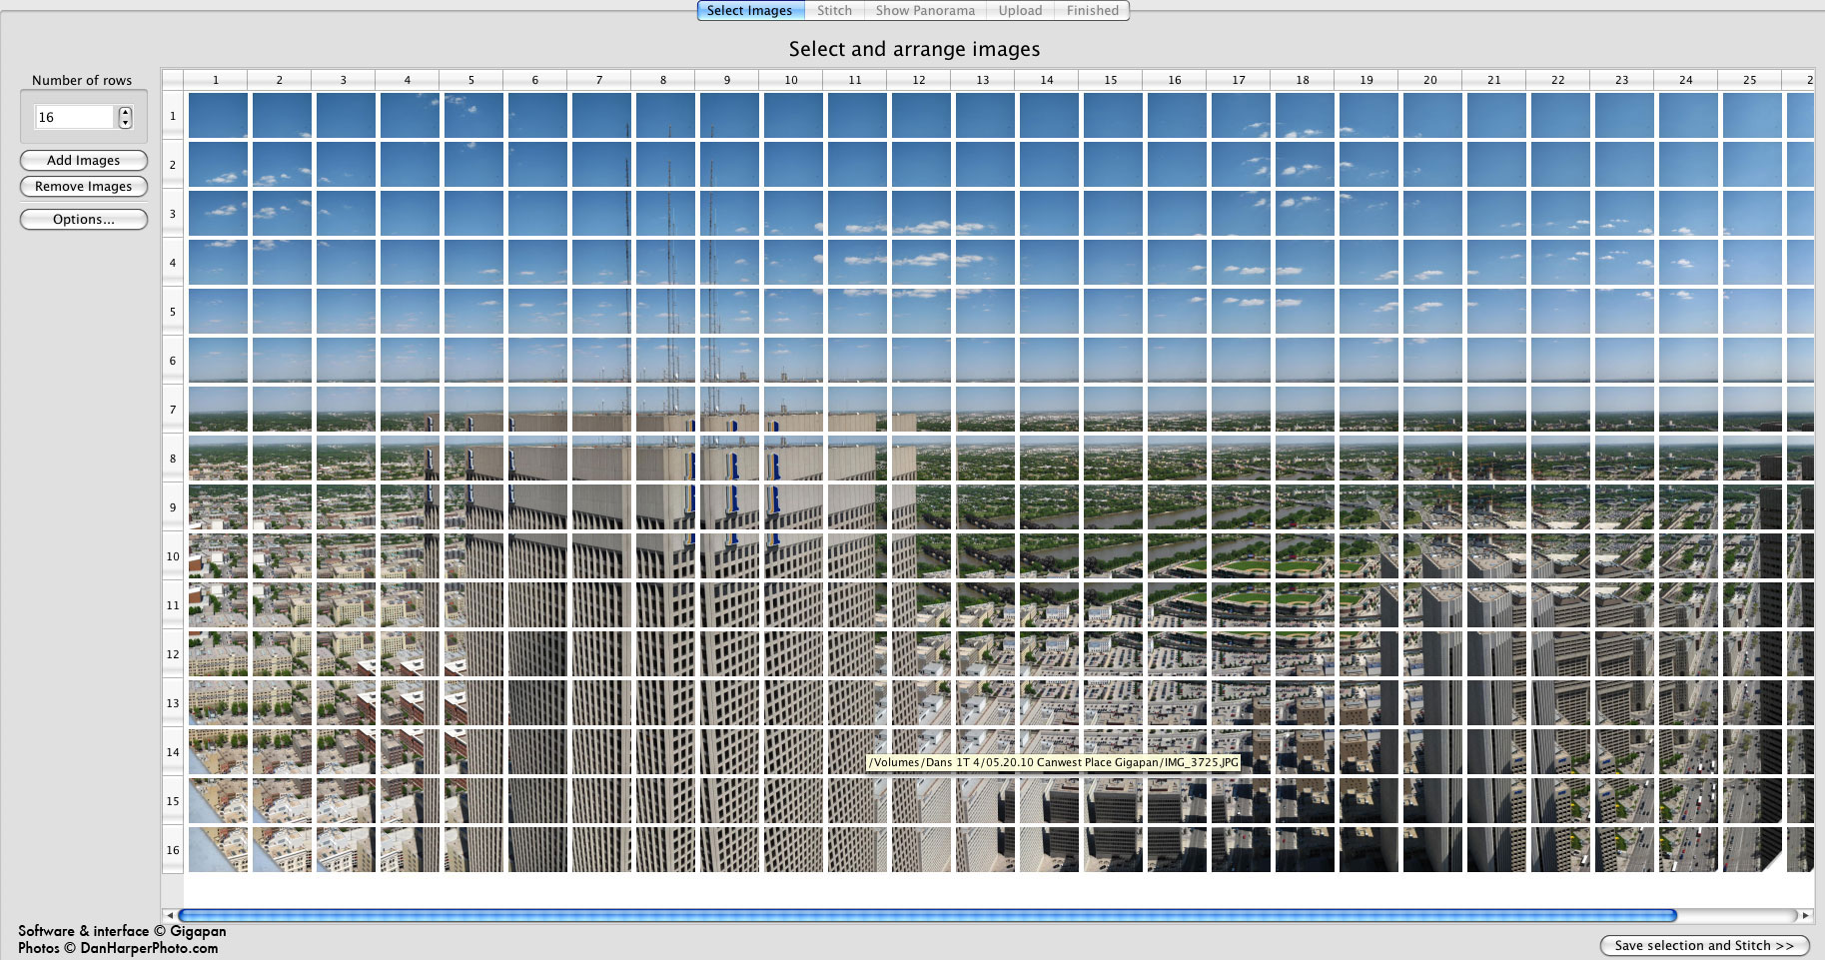The image size is (1825, 960).
Task: Click the blue horizontal scrollbar thumb
Action: point(927,915)
